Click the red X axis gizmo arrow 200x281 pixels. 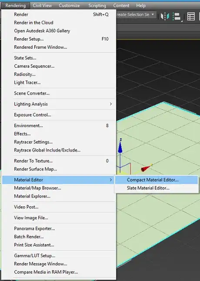coord(146,168)
